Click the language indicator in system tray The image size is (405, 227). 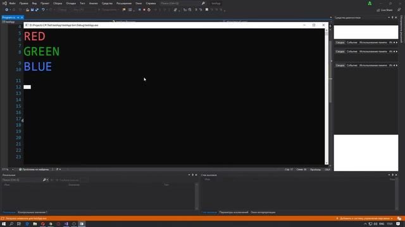pyautogui.click(x=382, y=224)
